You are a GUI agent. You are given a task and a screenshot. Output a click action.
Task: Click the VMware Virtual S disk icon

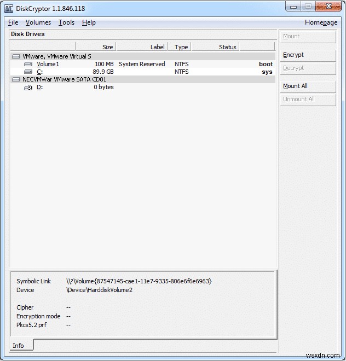(16, 56)
